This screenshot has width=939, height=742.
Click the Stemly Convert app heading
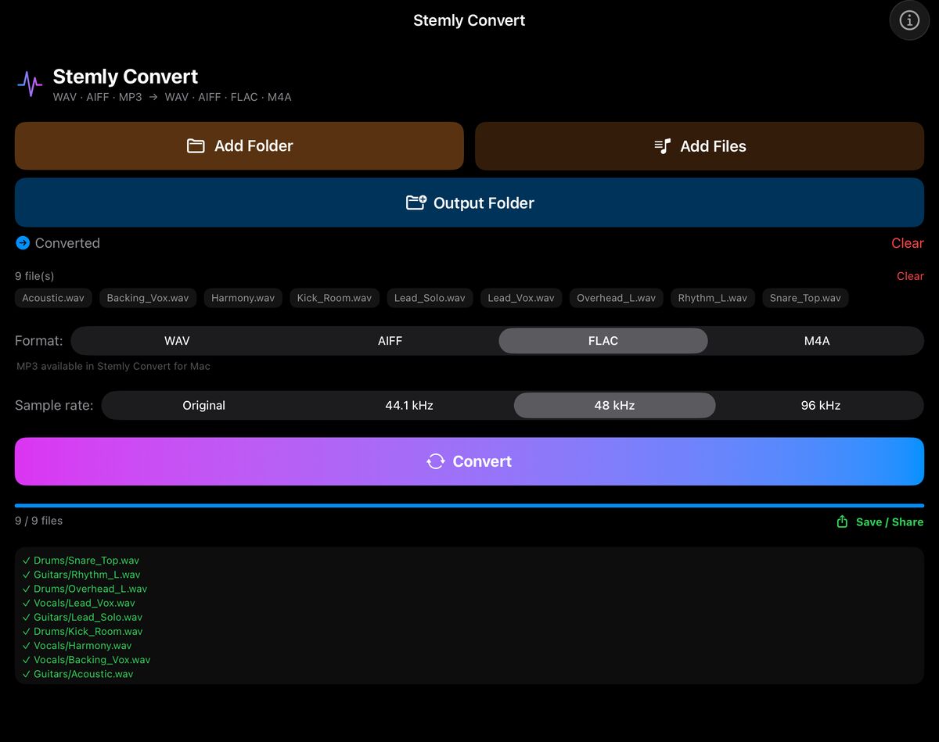(x=125, y=77)
